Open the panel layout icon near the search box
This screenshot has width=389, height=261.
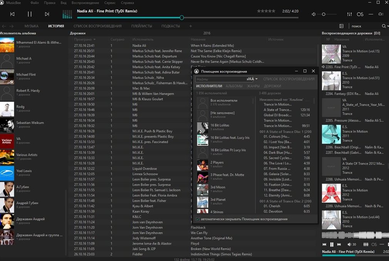pos(341,26)
